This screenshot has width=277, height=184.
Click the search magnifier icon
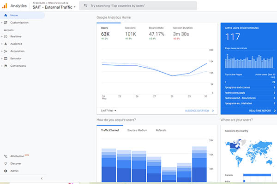coord(85,6)
